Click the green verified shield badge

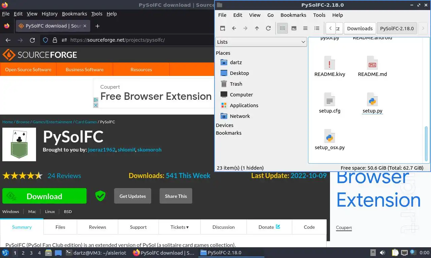coord(100,196)
